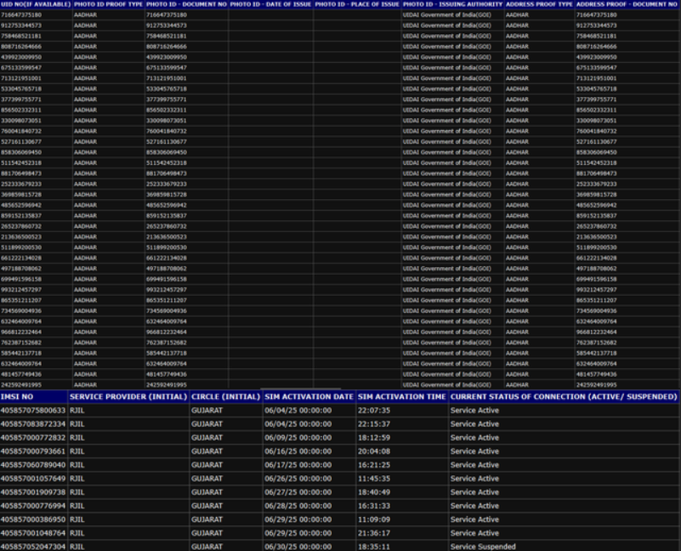This screenshot has width=681, height=551.
Task: Select the CURRENT STATUS OF CONNECTION header
Action: [x=563, y=397]
